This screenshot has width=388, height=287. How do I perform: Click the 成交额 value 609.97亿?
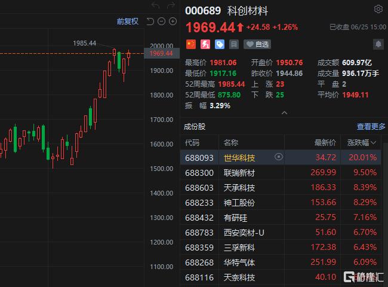pos(357,63)
